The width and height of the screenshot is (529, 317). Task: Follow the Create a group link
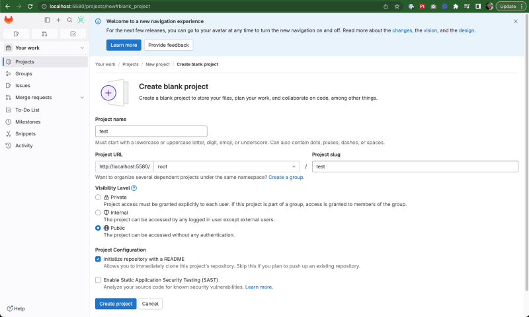pos(286,177)
